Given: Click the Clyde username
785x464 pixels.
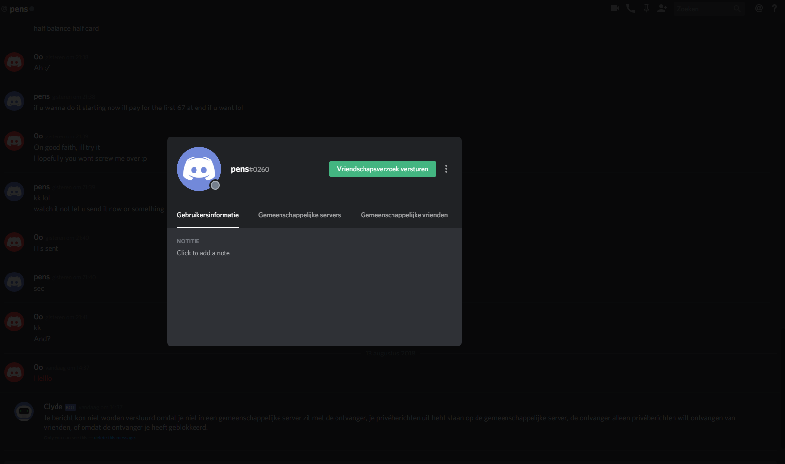Looking at the screenshot, I should (x=53, y=407).
